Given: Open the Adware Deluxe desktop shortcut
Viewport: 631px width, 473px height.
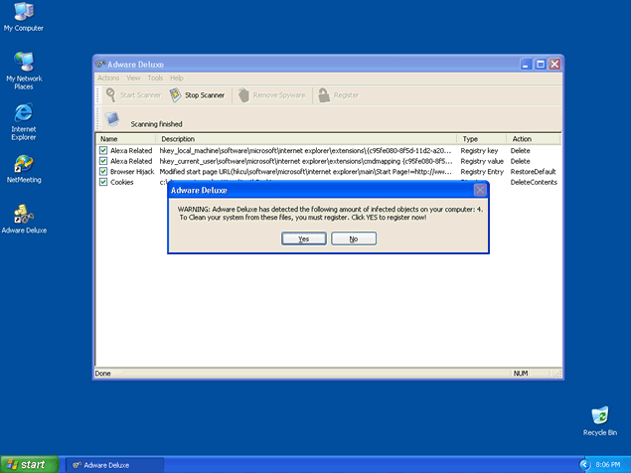Looking at the screenshot, I should pyautogui.click(x=24, y=214).
